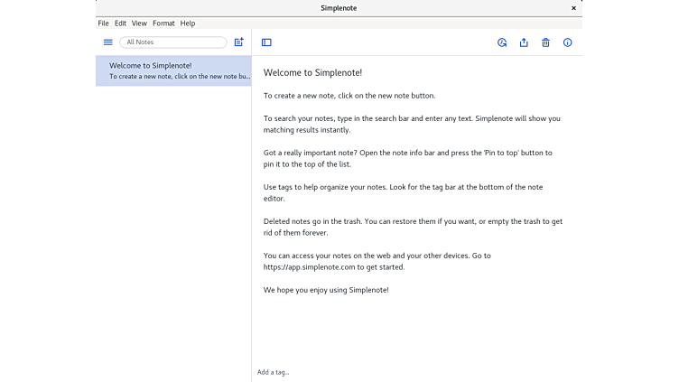Screen dimensions: 679x382
Task: Toggle the note list sidebar
Action: point(266,42)
